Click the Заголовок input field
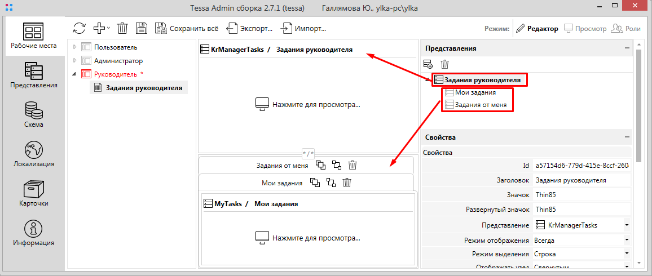Image resolution: width=652 pixels, height=276 pixels. coord(581,181)
